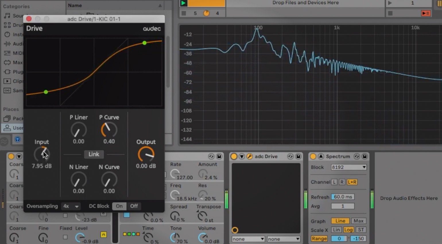Toggle Spectrum device activator on/off
Viewport: 442px width, 244px height.
click(x=313, y=156)
